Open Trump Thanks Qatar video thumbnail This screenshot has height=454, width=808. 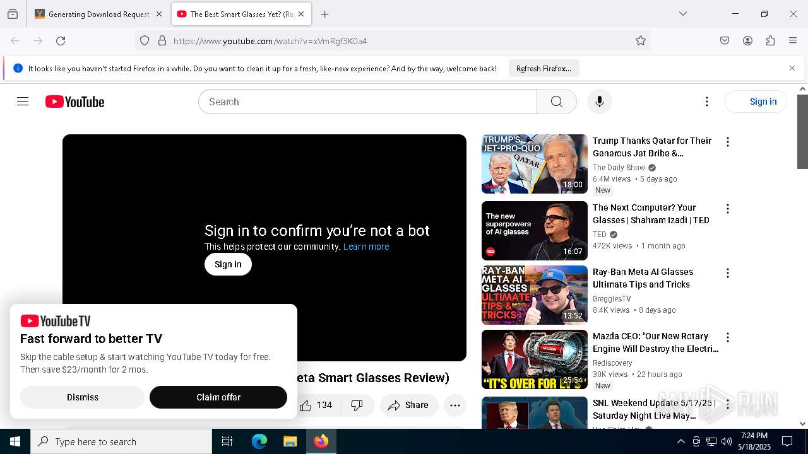(535, 164)
